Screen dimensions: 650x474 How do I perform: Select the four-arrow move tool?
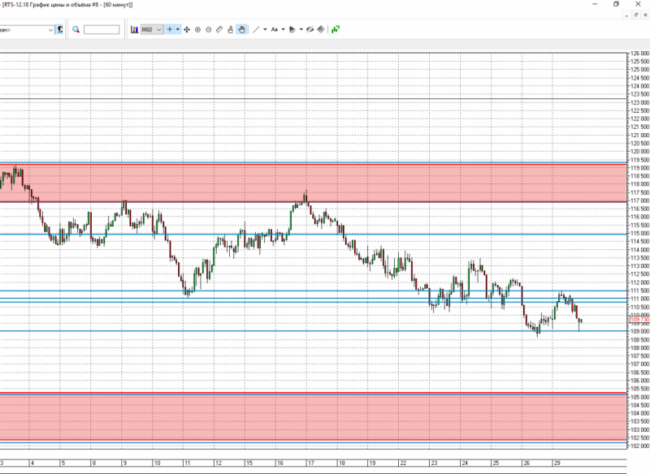coord(187,29)
